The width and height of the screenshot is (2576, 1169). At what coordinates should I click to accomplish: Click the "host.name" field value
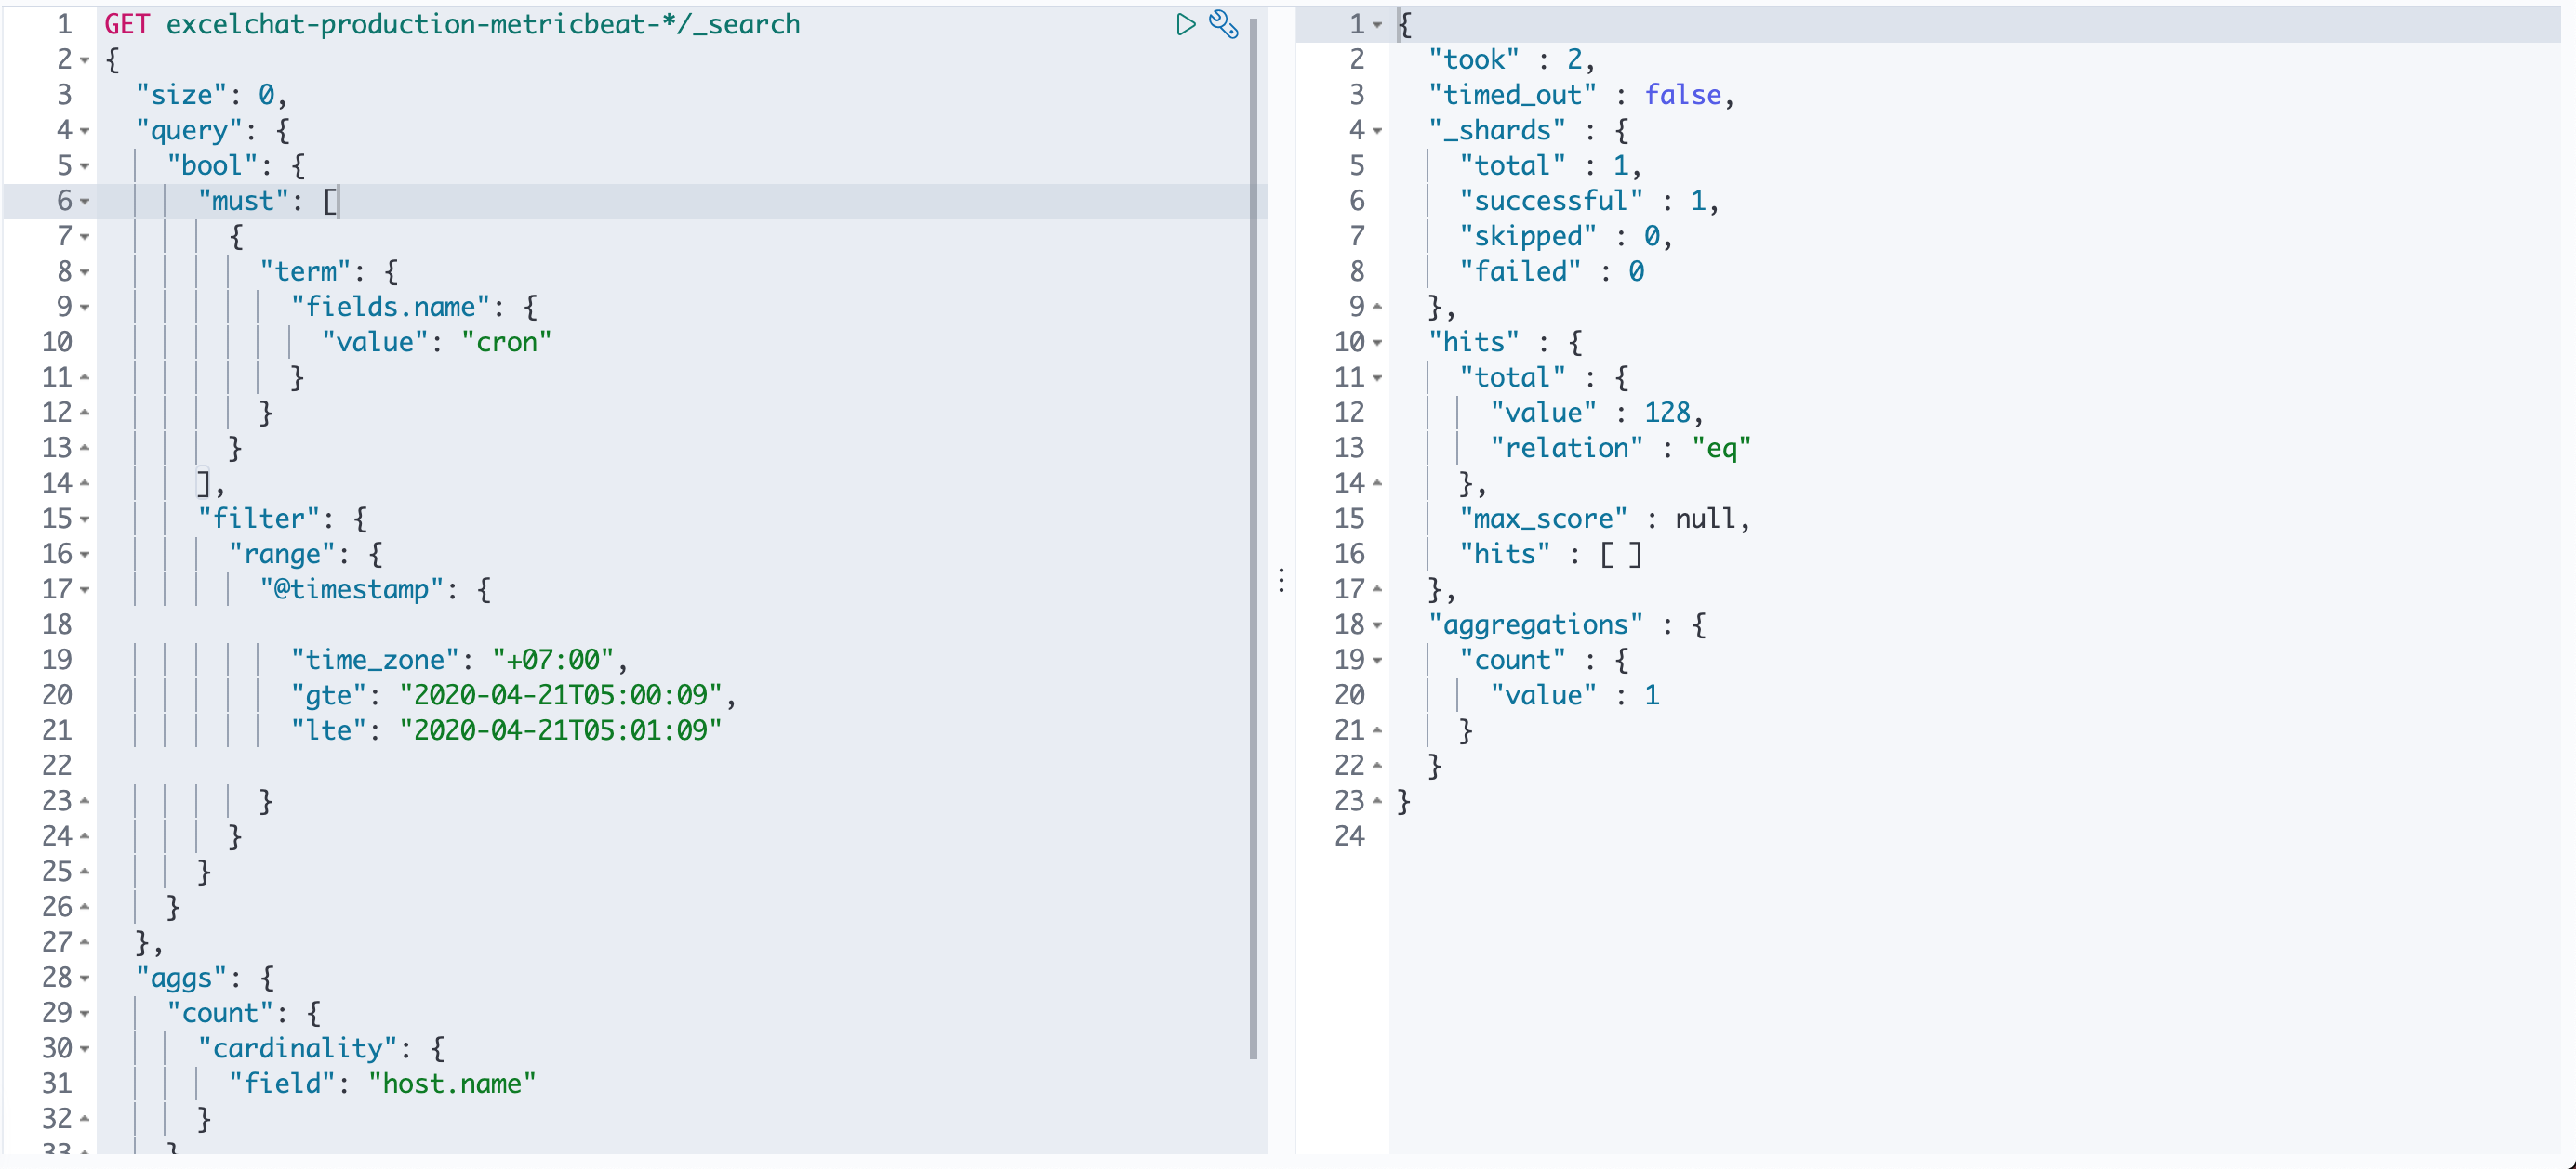tap(452, 1084)
